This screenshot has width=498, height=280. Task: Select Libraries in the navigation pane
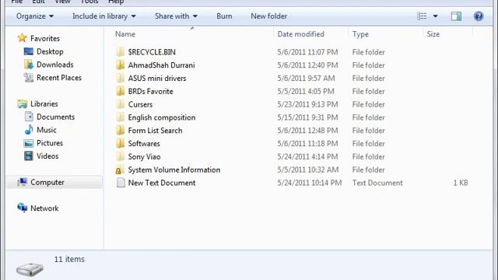click(x=44, y=103)
